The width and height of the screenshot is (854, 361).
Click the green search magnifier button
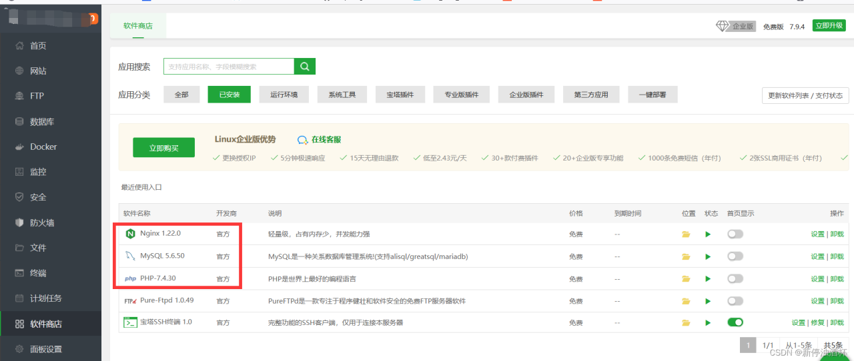pyautogui.click(x=305, y=67)
